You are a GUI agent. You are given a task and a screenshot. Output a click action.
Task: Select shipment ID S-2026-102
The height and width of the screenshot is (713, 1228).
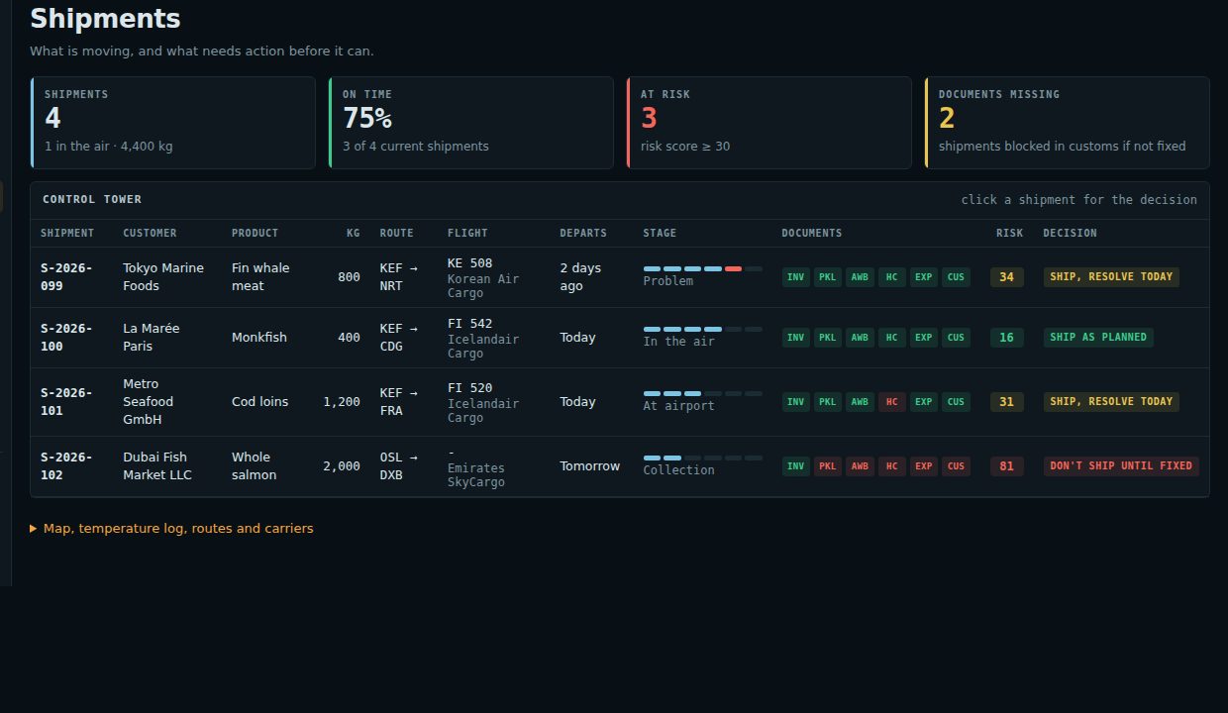(x=66, y=466)
